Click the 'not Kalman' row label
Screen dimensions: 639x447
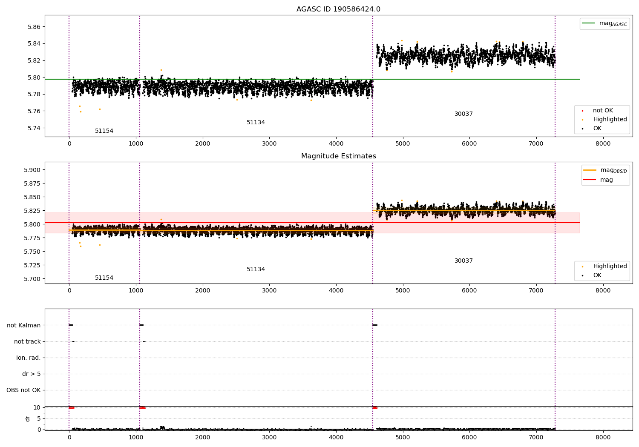(x=24, y=326)
